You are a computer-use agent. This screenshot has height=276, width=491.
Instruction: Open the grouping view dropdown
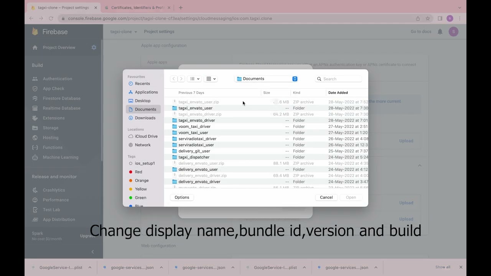pyautogui.click(x=211, y=79)
